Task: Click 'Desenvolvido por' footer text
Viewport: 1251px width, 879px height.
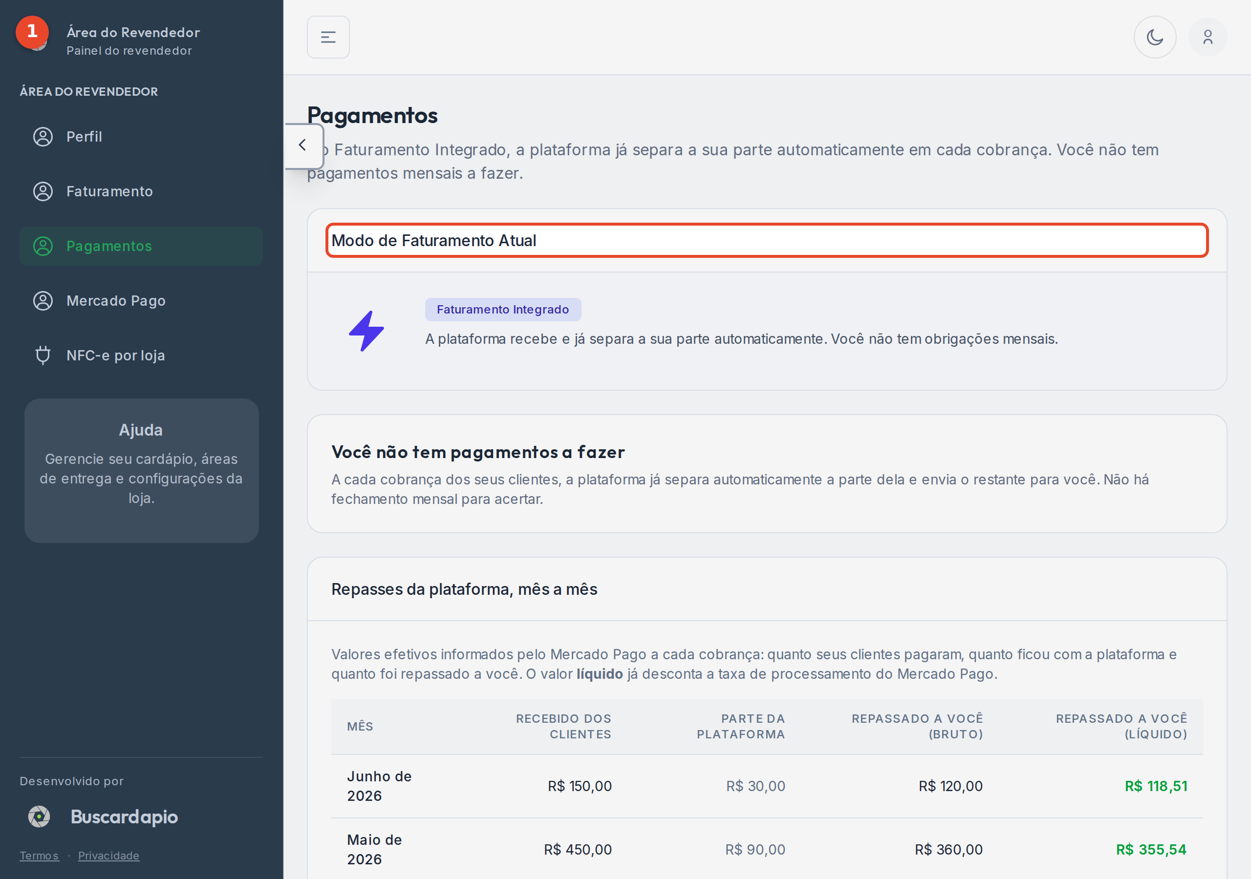Action: point(71,781)
